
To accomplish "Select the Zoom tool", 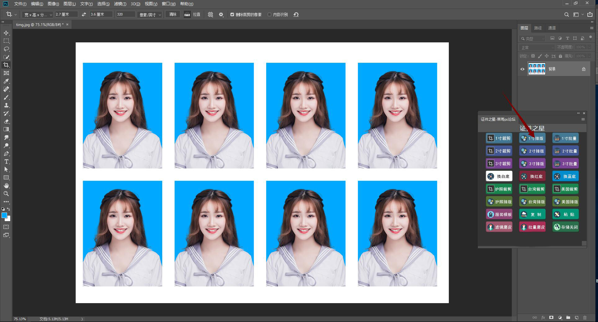I will click(x=6, y=194).
